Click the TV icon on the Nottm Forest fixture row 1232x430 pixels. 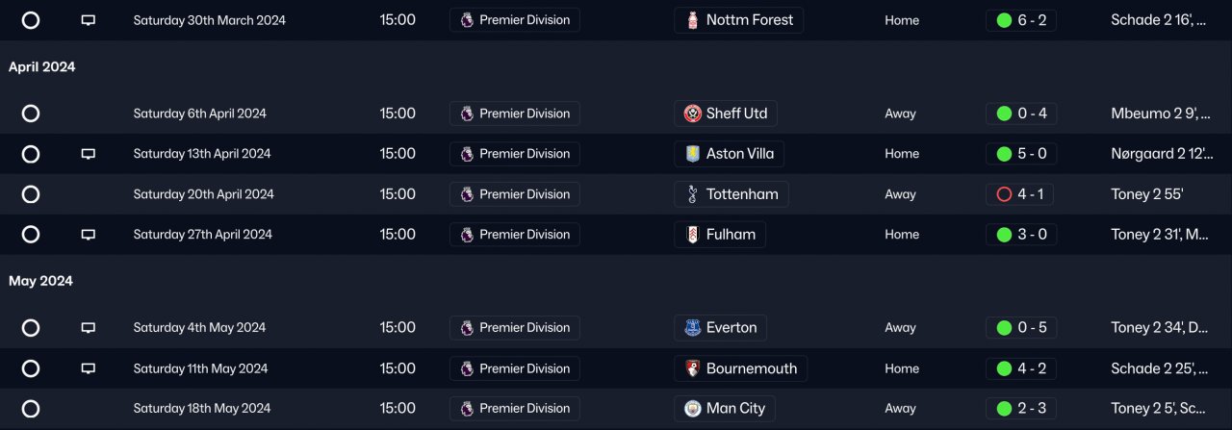(88, 20)
